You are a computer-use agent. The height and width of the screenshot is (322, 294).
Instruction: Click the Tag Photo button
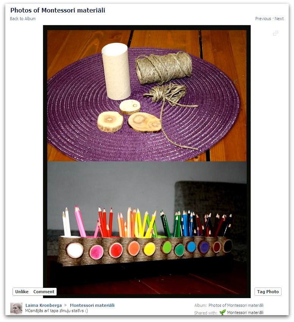pos(268,292)
